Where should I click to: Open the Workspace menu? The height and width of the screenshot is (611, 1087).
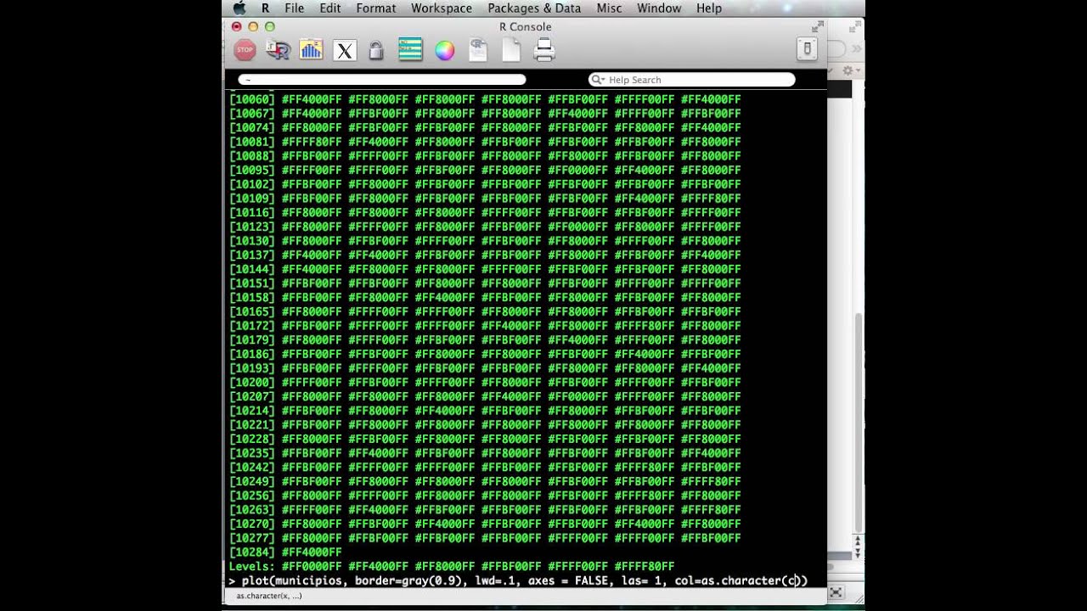[x=442, y=8]
